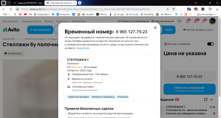Toggle the 'В избранном' favorite button
Screen dimensions: 221x118
click(14, 54)
